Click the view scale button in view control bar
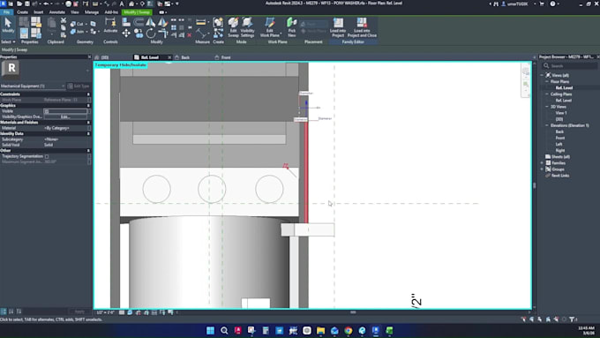Screen dimensions: 600x338 pyautogui.click(x=105, y=312)
